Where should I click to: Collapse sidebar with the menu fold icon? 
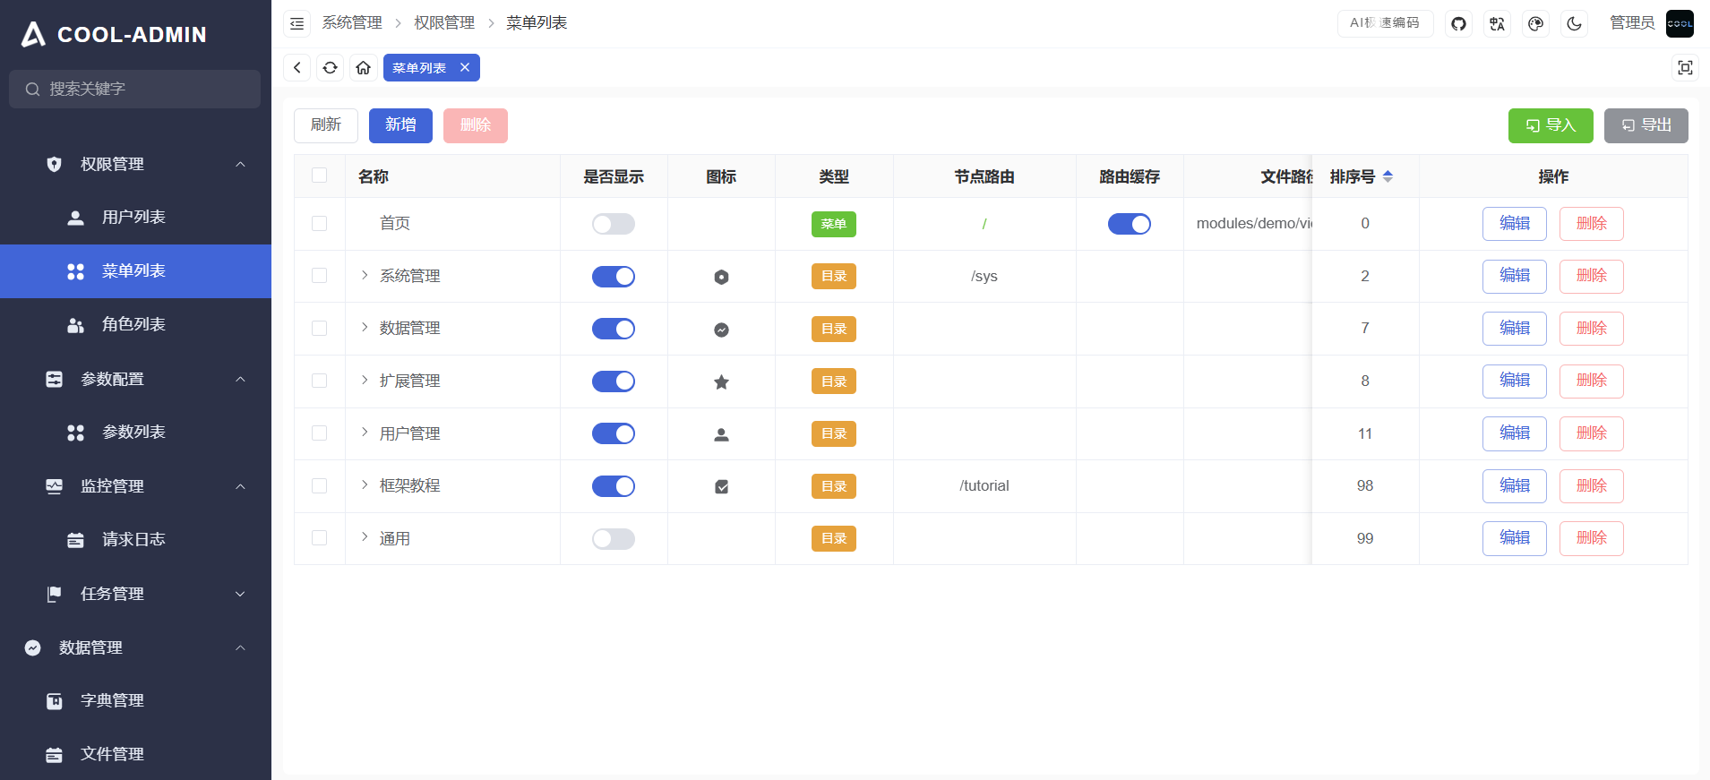(297, 24)
